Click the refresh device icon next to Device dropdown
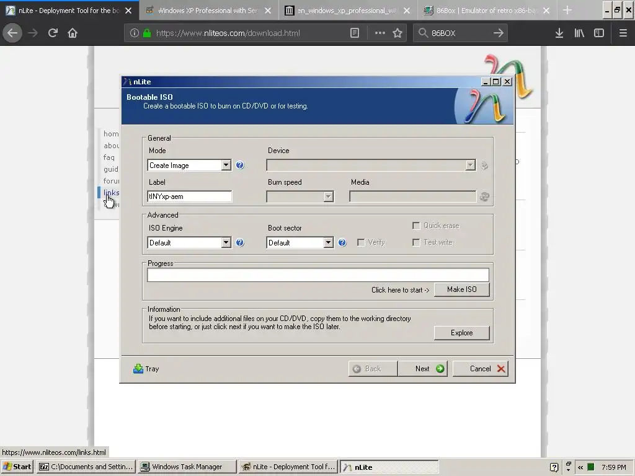 pyautogui.click(x=484, y=165)
